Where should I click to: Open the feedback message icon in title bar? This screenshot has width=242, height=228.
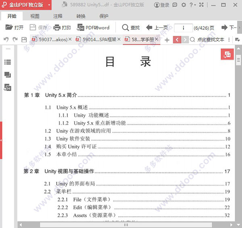(x=175, y=5)
